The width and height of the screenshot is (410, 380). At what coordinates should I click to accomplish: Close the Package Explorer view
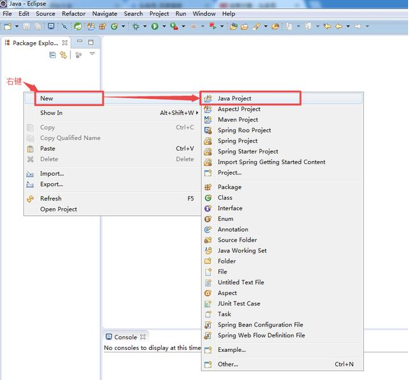(x=65, y=43)
